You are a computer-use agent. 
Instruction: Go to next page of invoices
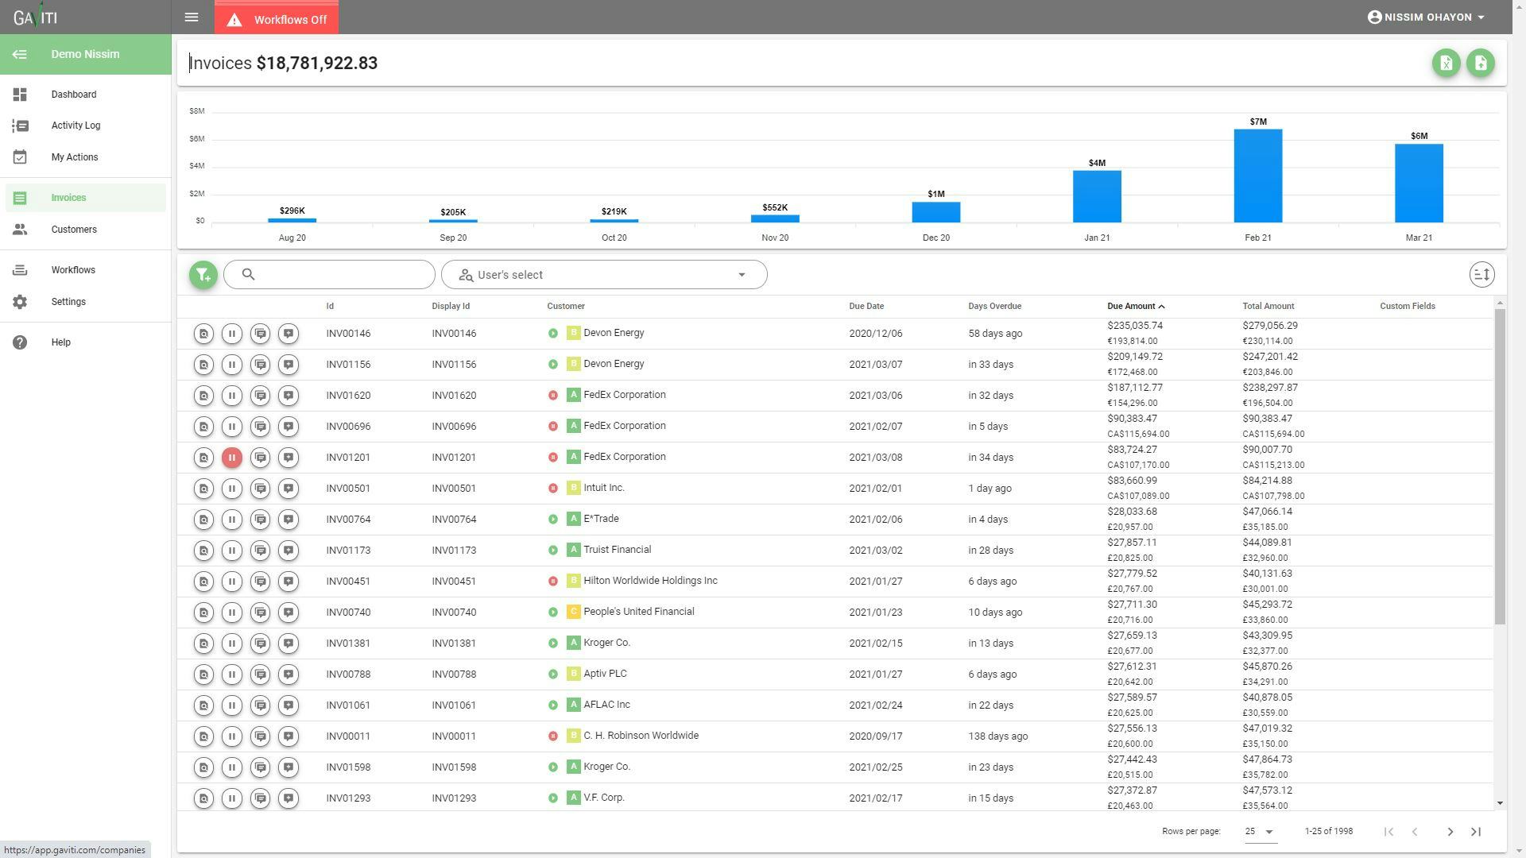[1450, 832]
